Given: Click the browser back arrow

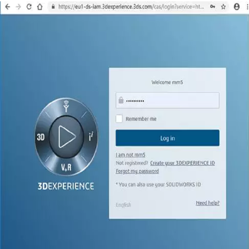Looking at the screenshot, I should (8, 7).
